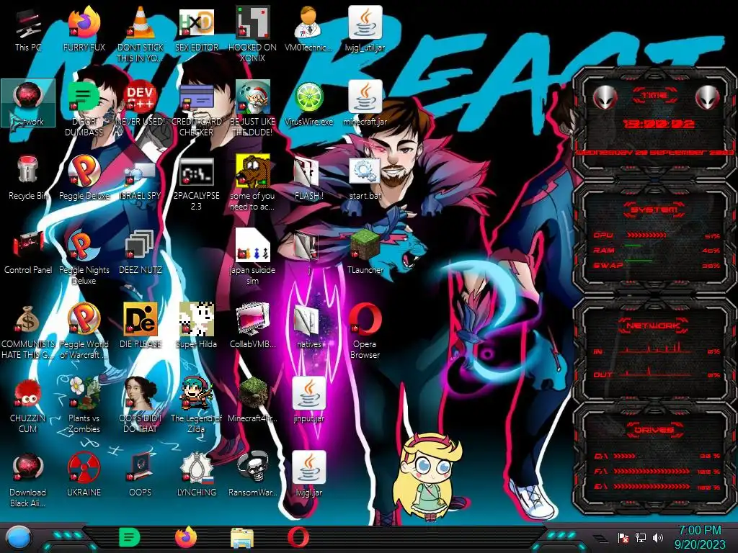Viewport: 738px width, 553px height.
Task: Select jinput.jar file
Action: tap(308, 400)
